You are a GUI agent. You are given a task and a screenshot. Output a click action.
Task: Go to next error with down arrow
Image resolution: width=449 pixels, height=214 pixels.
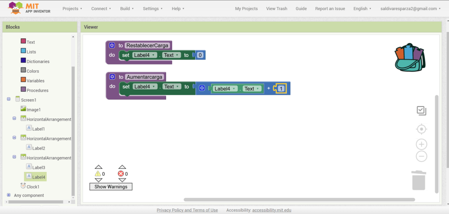(122, 180)
